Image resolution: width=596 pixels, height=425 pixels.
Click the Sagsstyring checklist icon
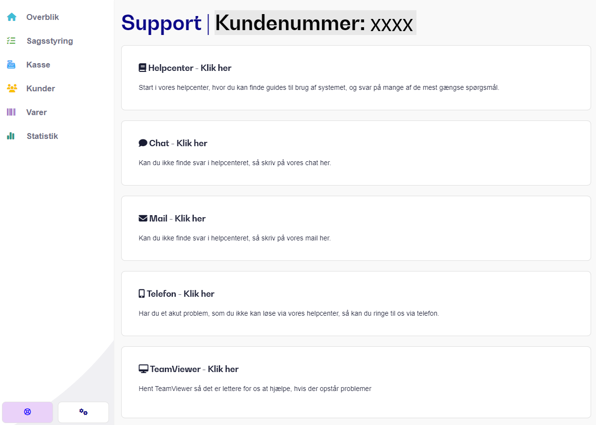[11, 41]
